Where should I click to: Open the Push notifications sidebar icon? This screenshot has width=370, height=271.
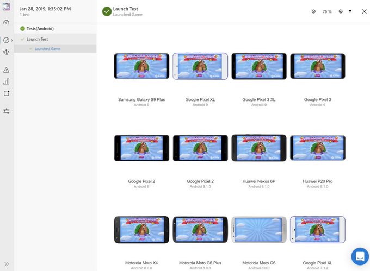tap(7, 93)
